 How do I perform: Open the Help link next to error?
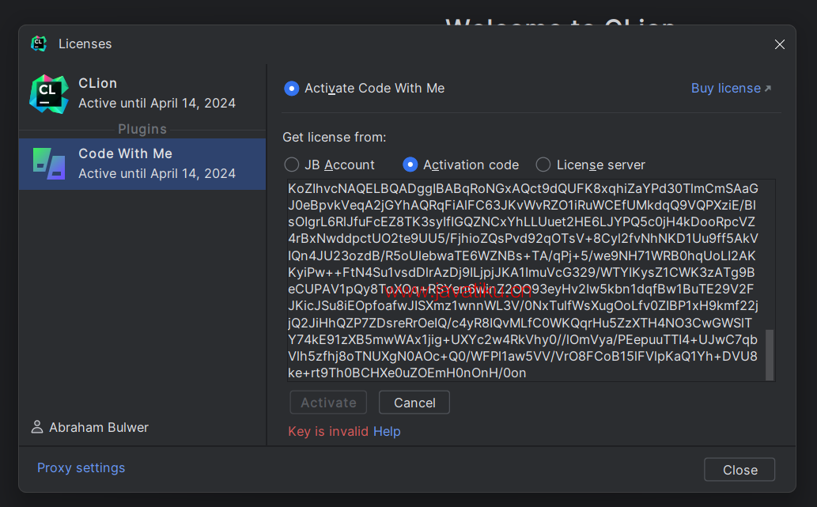point(387,431)
